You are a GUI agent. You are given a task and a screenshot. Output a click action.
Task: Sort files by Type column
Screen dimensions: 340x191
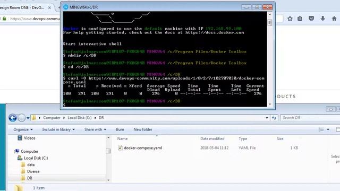(x=243, y=138)
